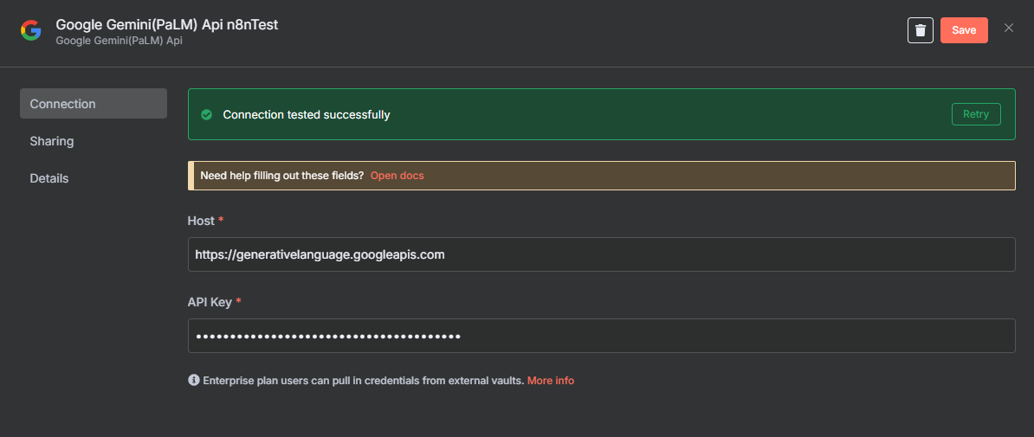The width and height of the screenshot is (1034, 437).
Task: Open docs link
Action: click(x=397, y=176)
